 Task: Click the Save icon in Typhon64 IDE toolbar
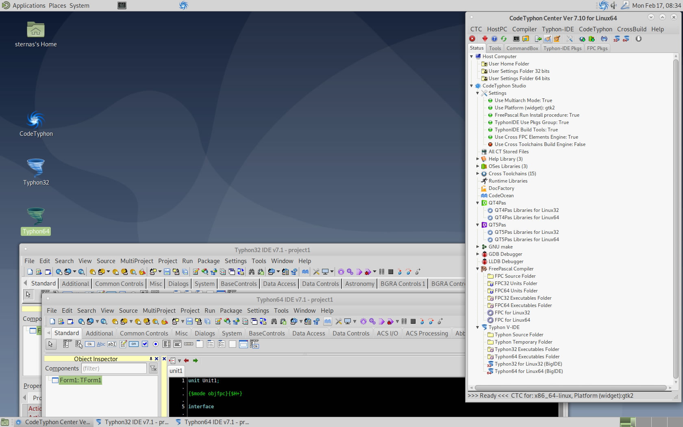tap(189, 321)
